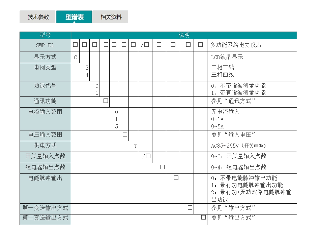Click the 参见“输入电压” reference text

[233, 135]
